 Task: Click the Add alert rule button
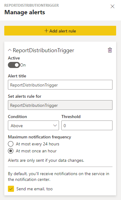[60, 31]
